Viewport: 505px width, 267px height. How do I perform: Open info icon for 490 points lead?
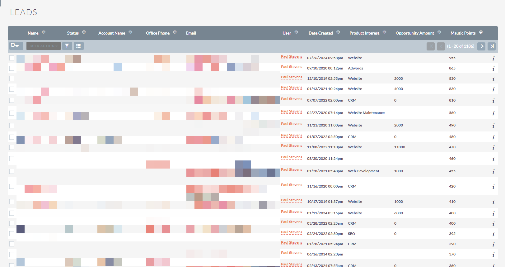[x=493, y=126]
